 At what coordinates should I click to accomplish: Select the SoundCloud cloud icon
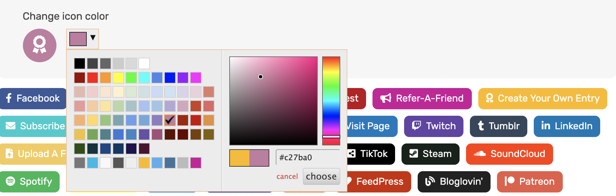pyautogui.click(x=480, y=154)
